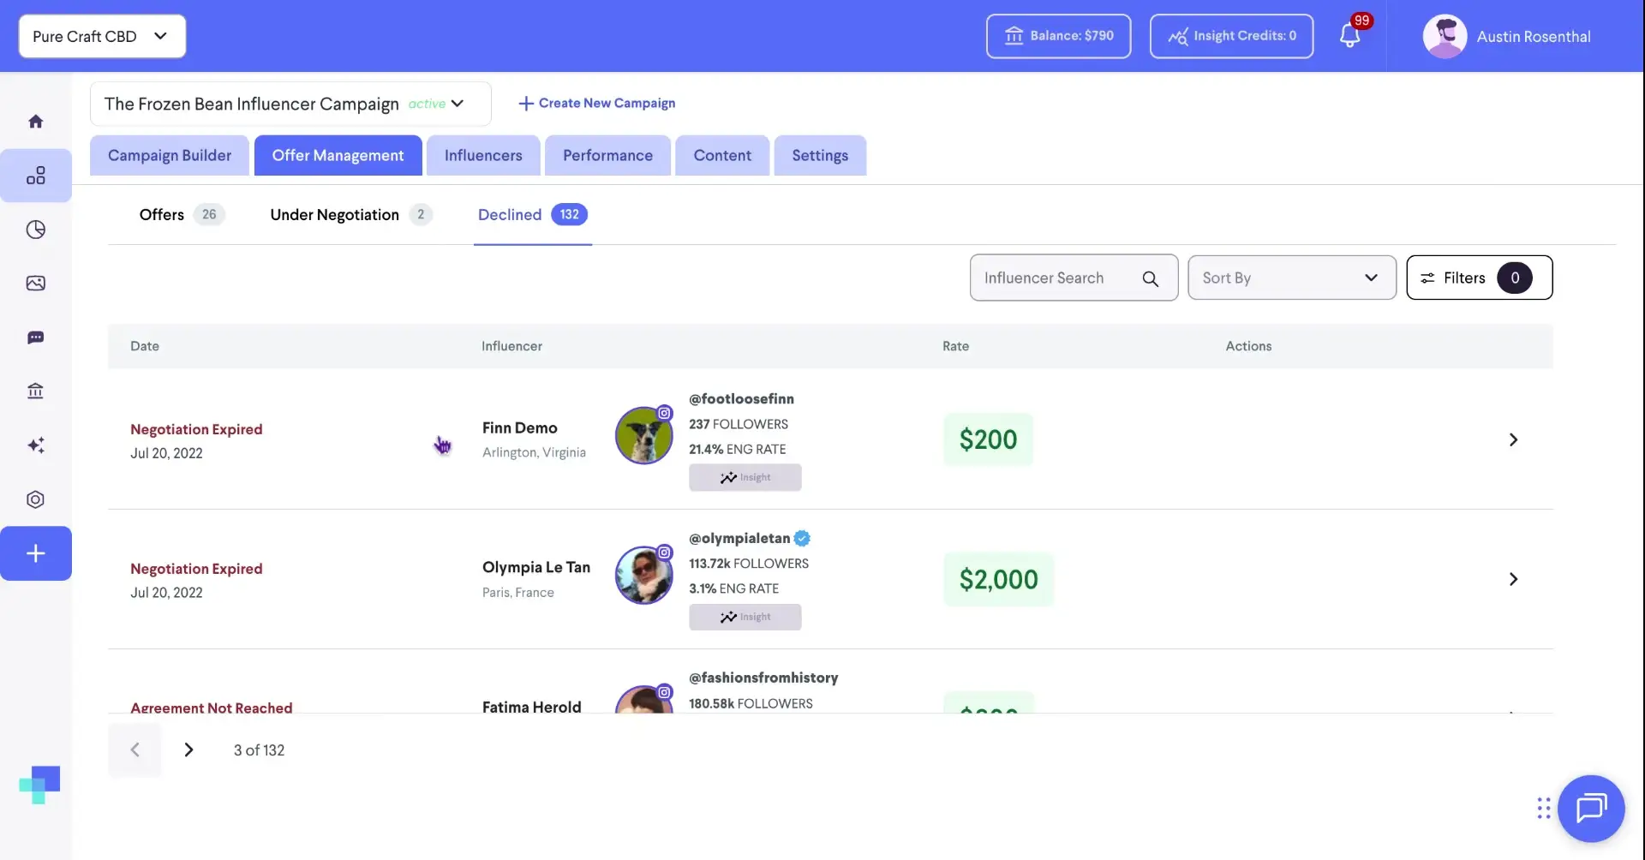
Task: Open the Analytics pie chart sidebar icon
Action: coord(36,229)
